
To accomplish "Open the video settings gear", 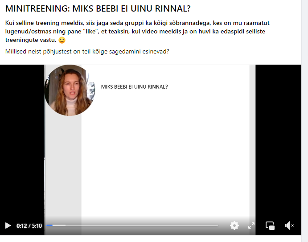I will pos(234,226).
